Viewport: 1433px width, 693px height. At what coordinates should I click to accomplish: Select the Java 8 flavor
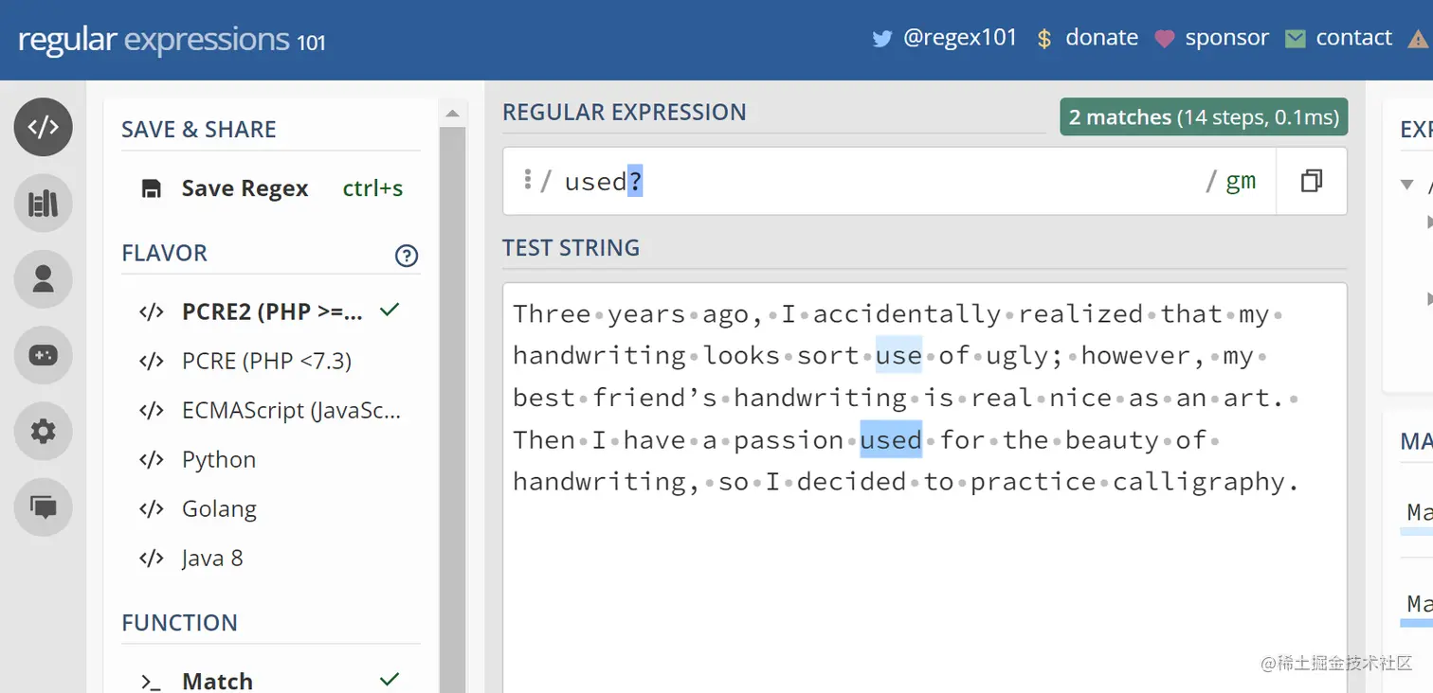pos(212,559)
